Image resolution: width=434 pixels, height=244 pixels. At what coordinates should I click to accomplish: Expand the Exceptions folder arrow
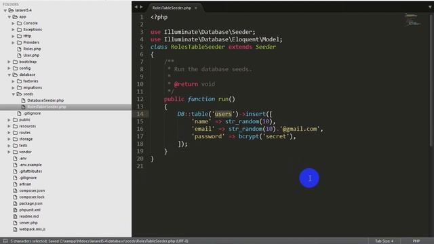coord(14,30)
